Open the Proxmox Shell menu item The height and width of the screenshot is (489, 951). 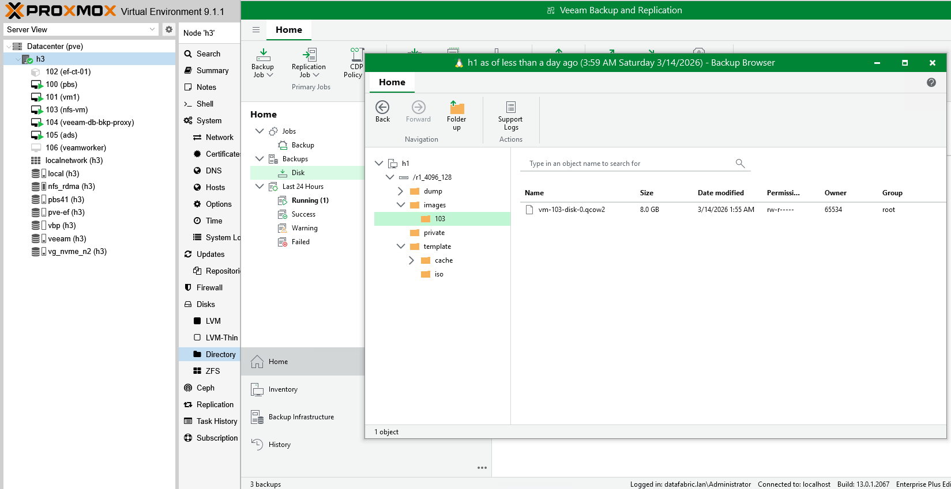point(205,104)
